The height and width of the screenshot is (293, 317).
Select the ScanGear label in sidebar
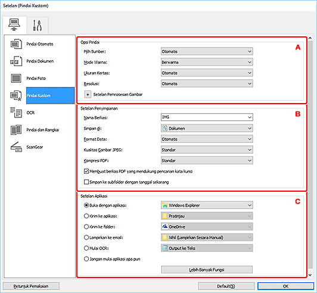click(x=35, y=147)
